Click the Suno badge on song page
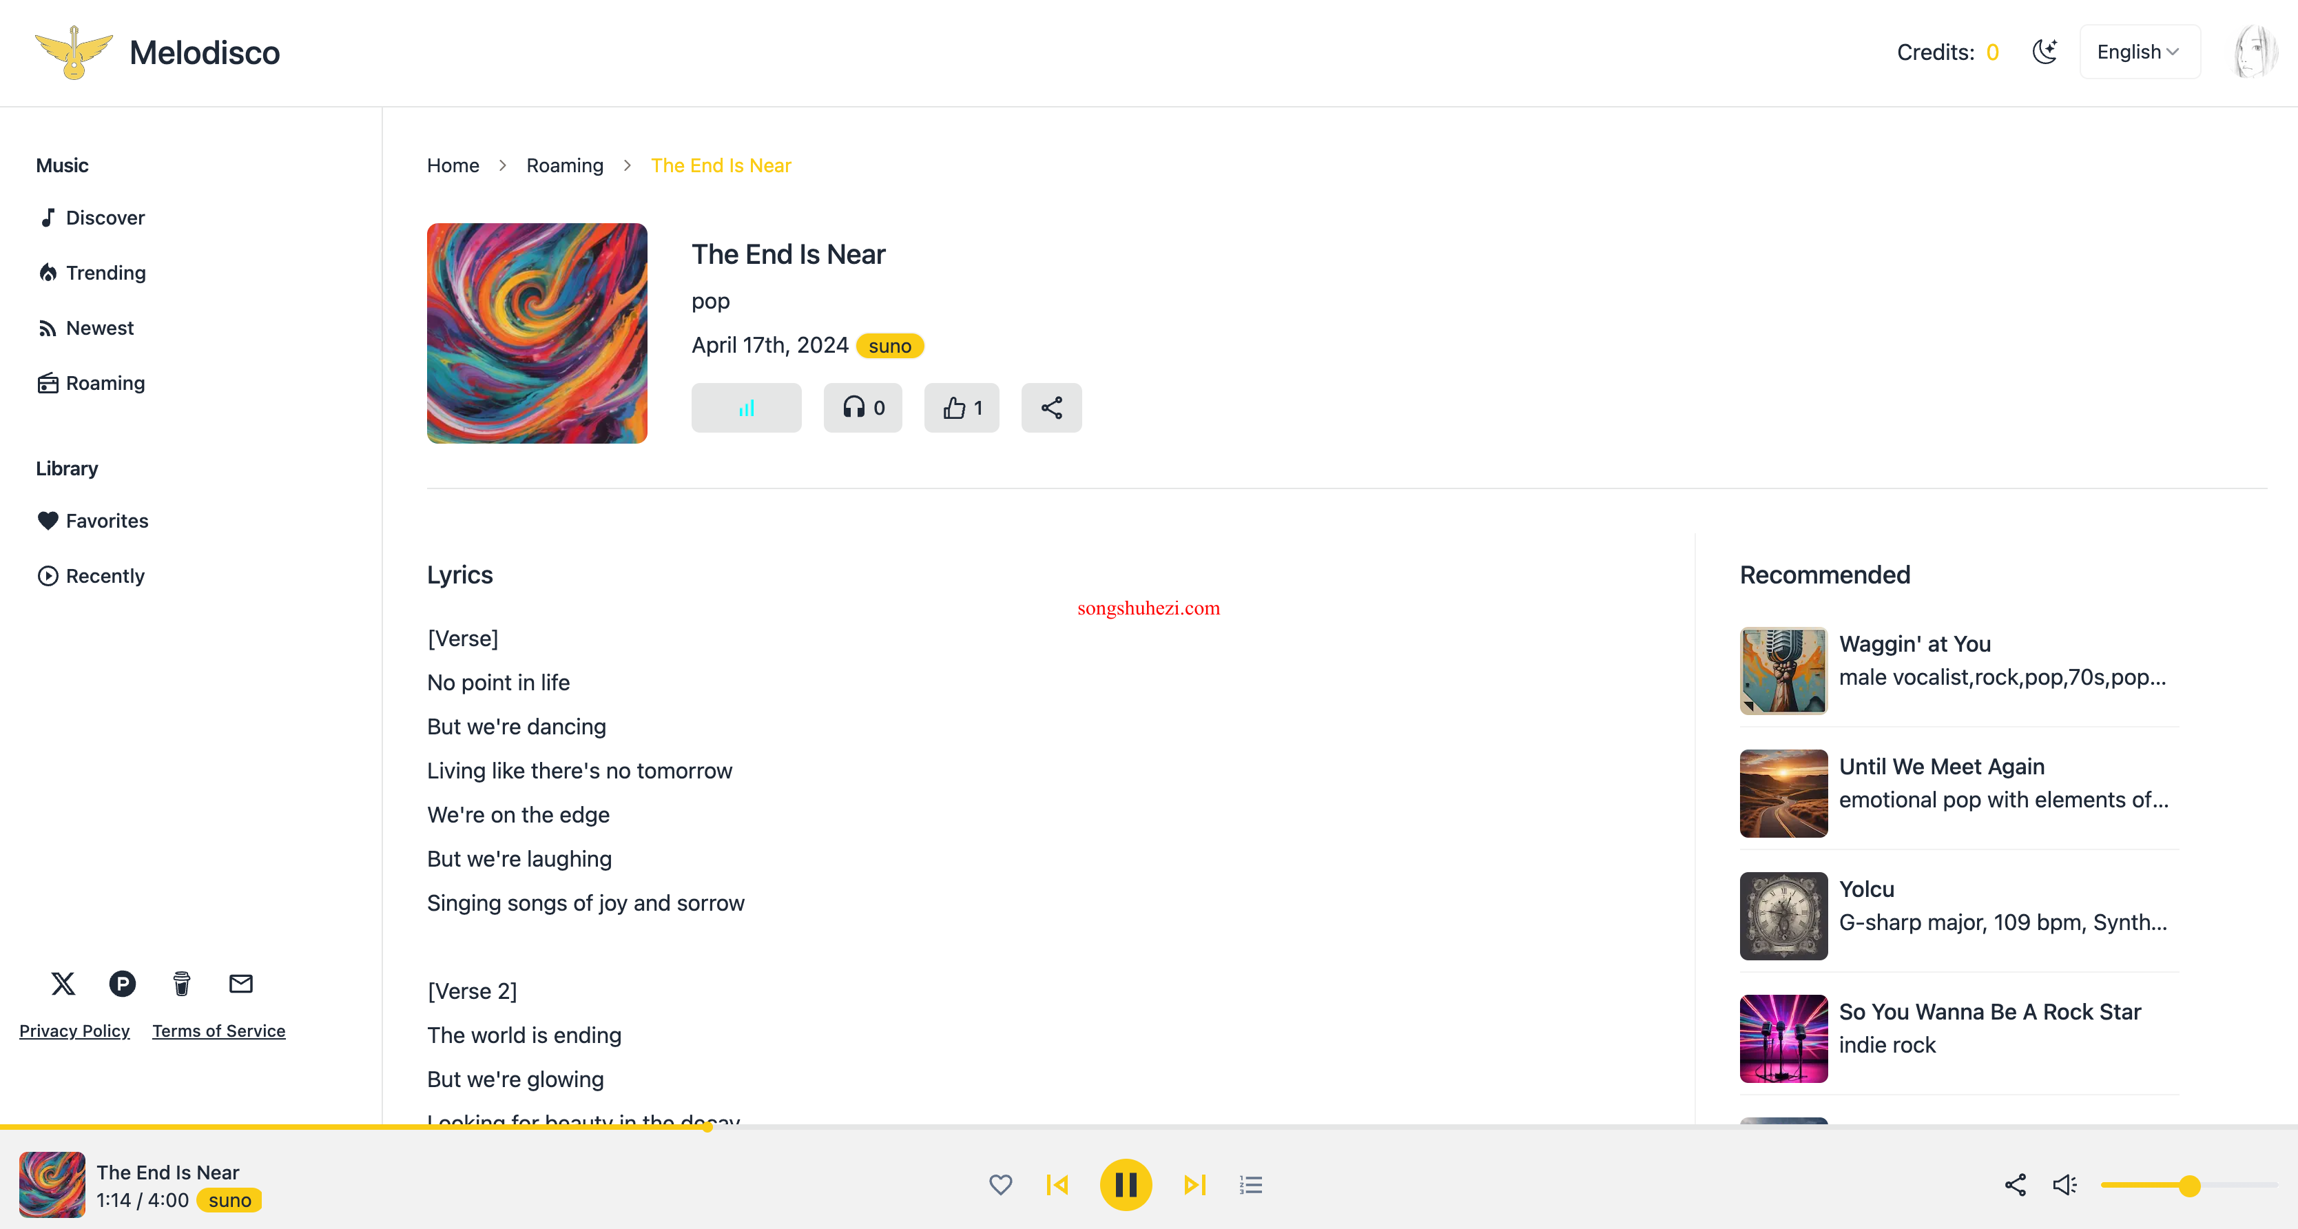The width and height of the screenshot is (2298, 1229). 888,345
